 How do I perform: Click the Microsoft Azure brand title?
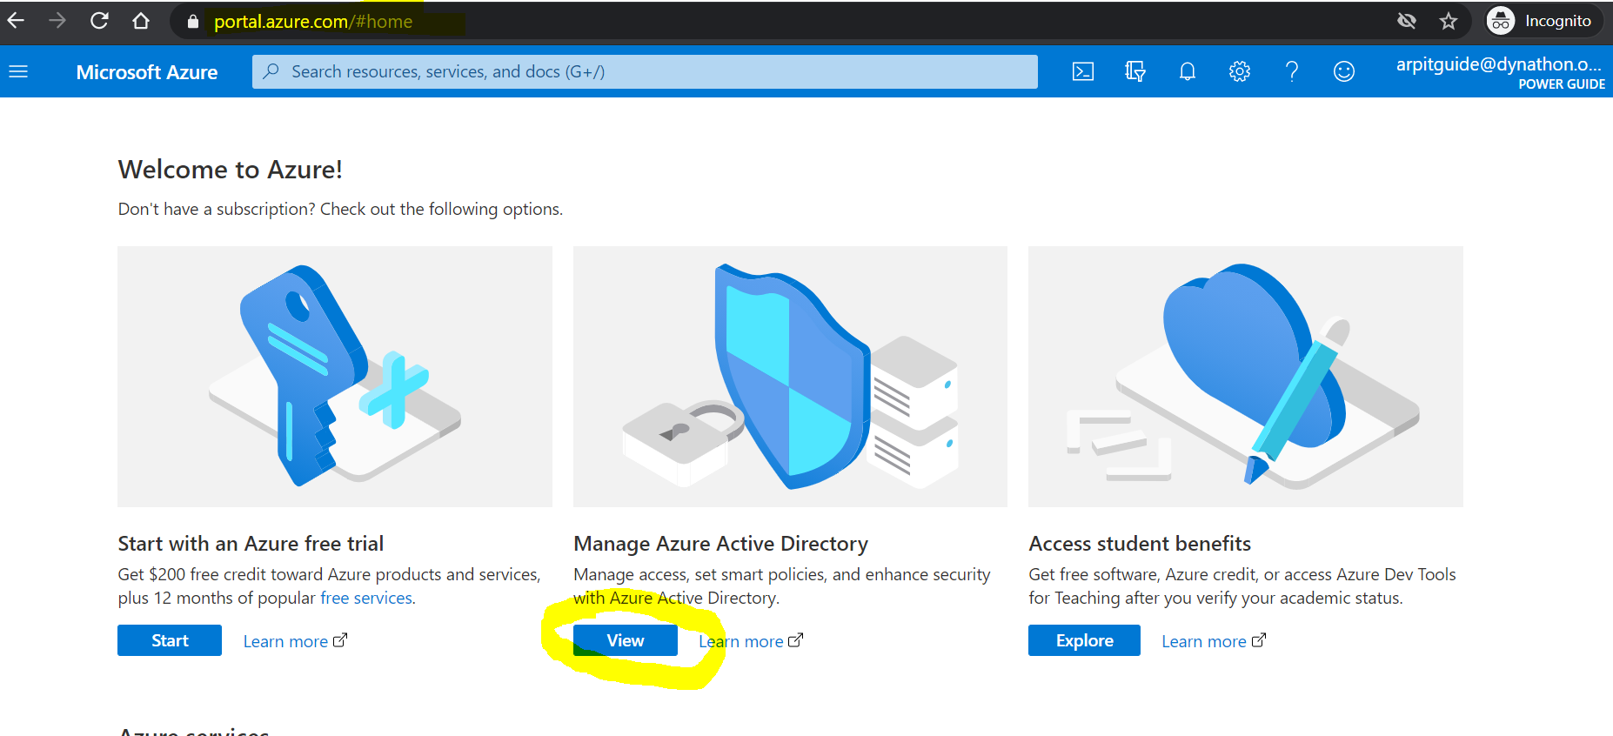pos(147,72)
